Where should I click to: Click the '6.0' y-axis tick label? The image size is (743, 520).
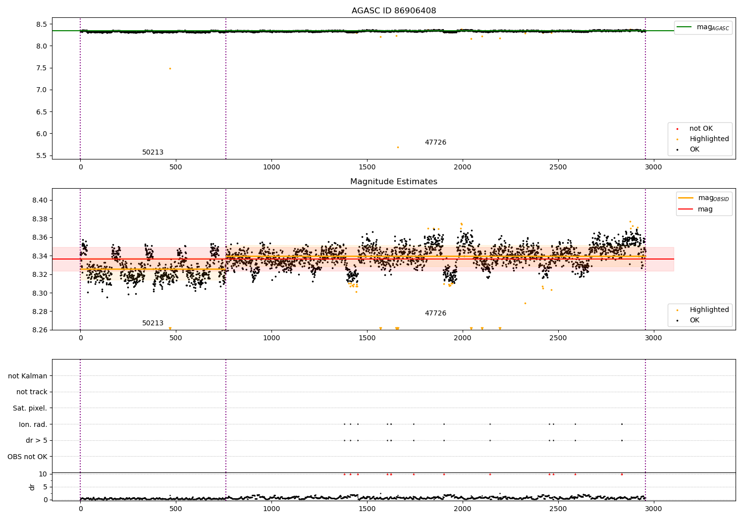point(42,134)
